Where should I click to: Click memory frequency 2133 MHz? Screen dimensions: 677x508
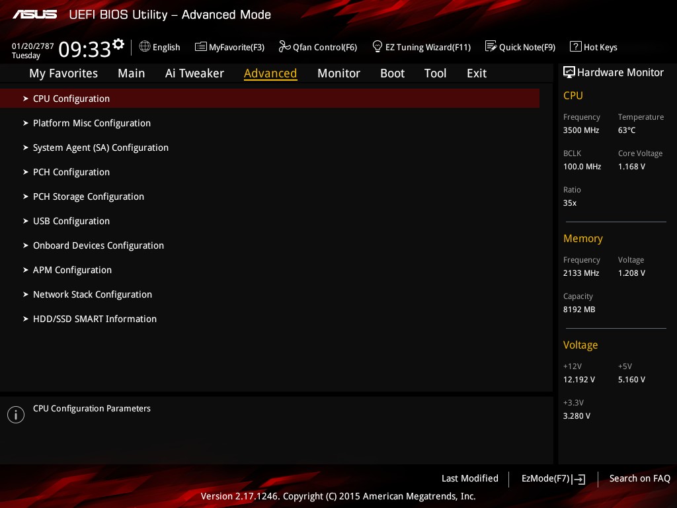[x=581, y=273]
